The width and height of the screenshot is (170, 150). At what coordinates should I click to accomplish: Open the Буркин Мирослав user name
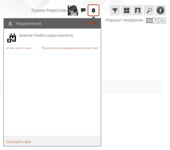pos(49,11)
